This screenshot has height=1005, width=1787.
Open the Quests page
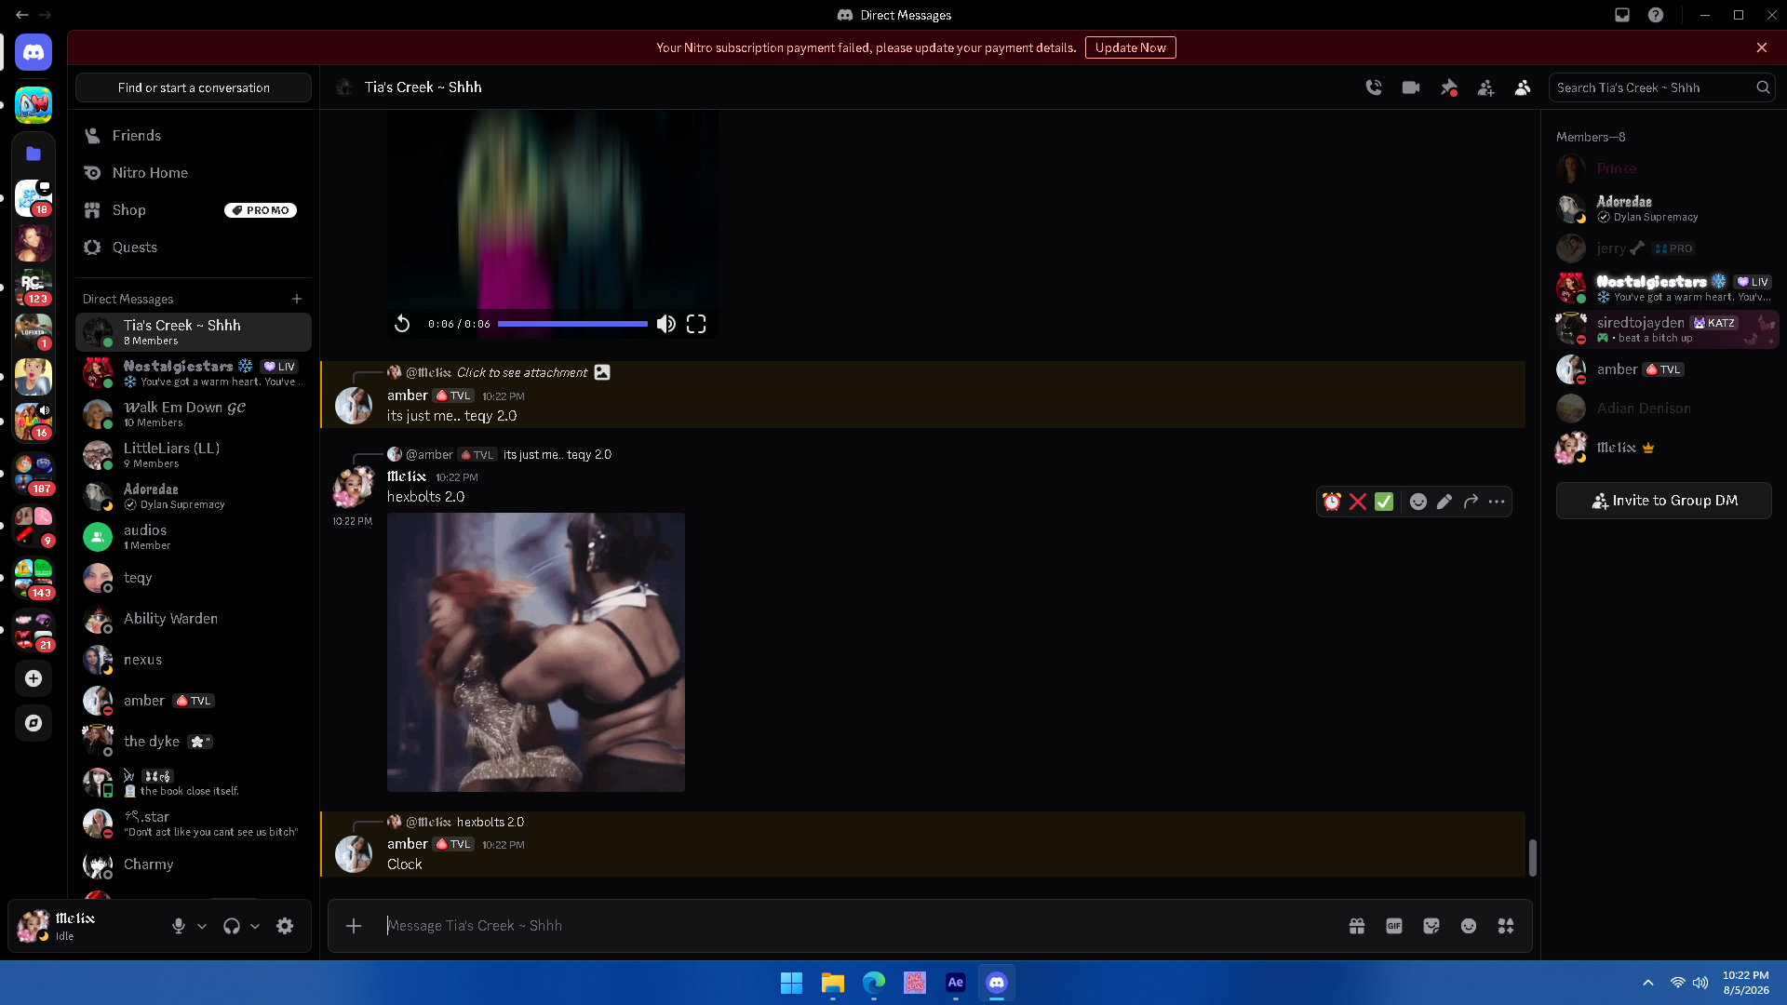(194, 248)
